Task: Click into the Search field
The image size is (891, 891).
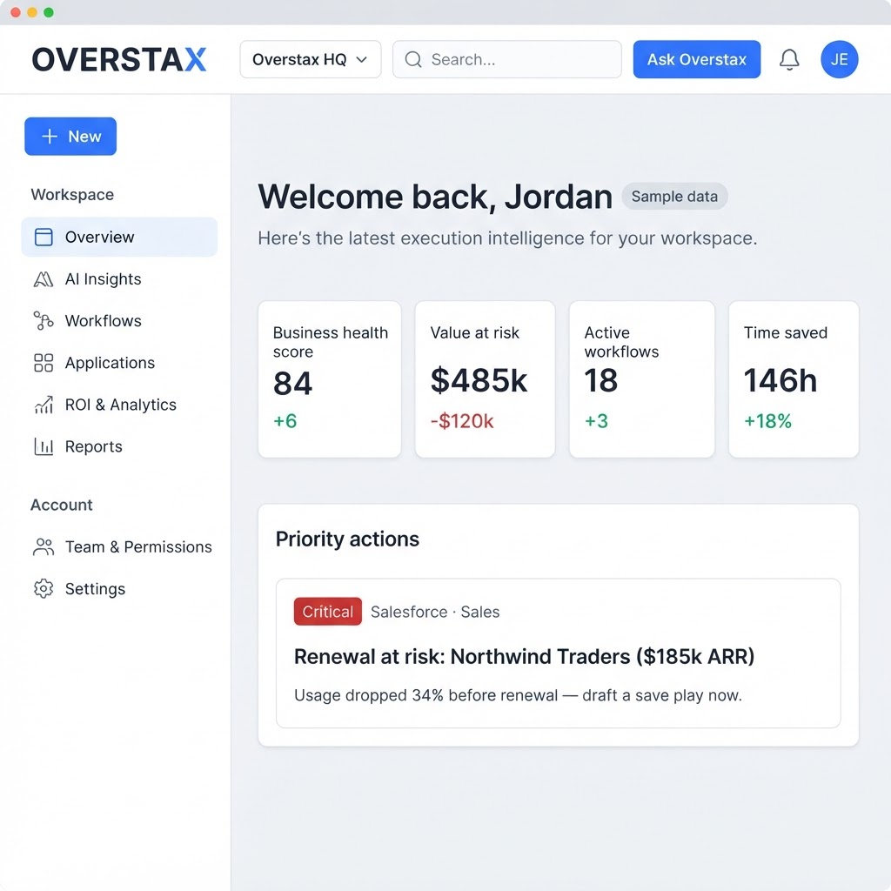Action: coord(507,59)
